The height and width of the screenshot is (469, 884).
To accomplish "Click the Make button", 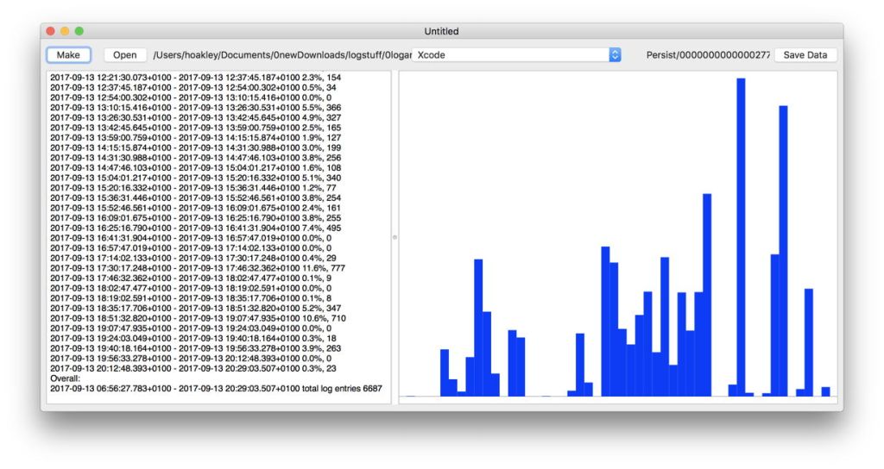I will (68, 55).
